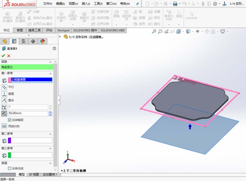The image size is (246, 181).
Task: Open the 帮助(H) menu
Action: [125, 4]
